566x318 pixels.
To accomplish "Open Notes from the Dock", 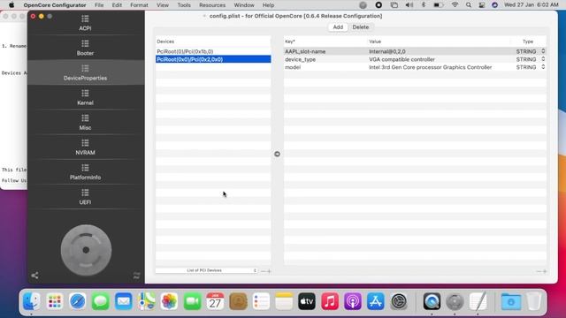I will tap(284, 301).
